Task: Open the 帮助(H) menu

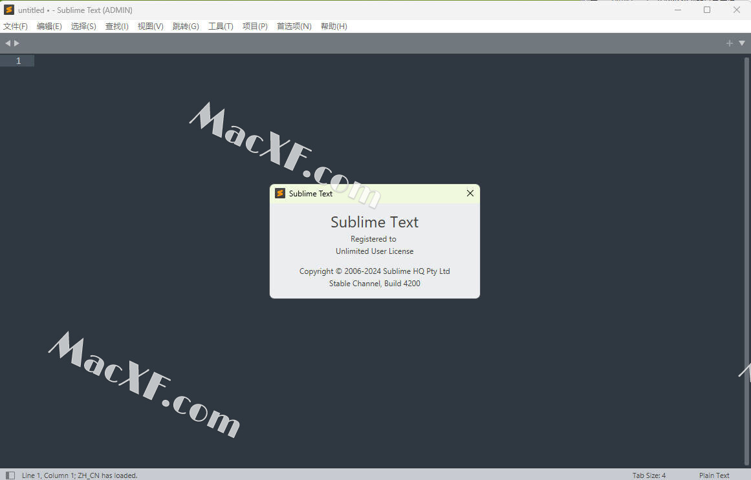Action: (x=334, y=26)
